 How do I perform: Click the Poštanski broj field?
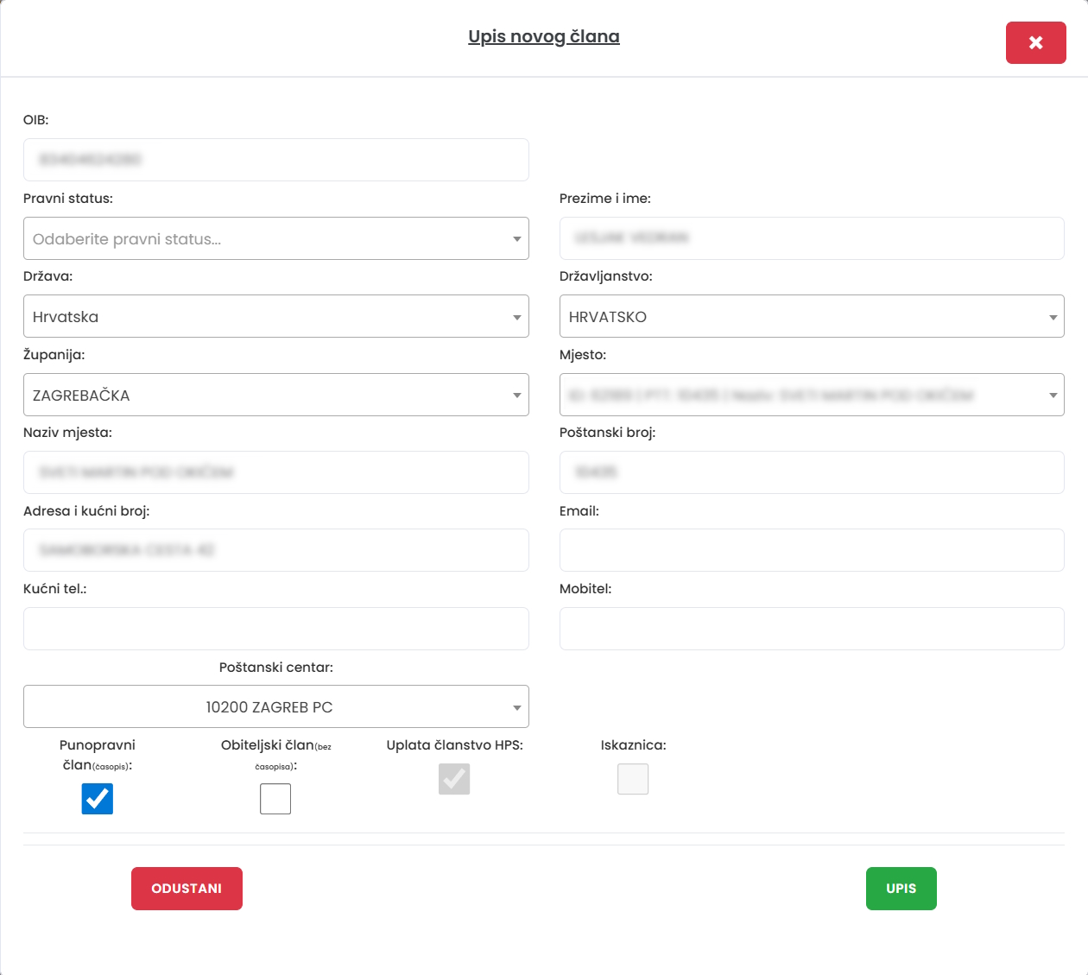tap(811, 472)
